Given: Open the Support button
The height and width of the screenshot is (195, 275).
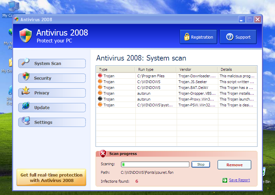Looking at the screenshot, I should pyautogui.click(x=238, y=37).
